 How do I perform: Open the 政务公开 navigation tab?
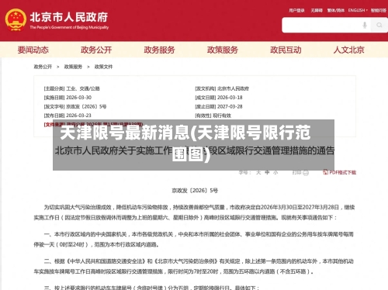point(96,50)
